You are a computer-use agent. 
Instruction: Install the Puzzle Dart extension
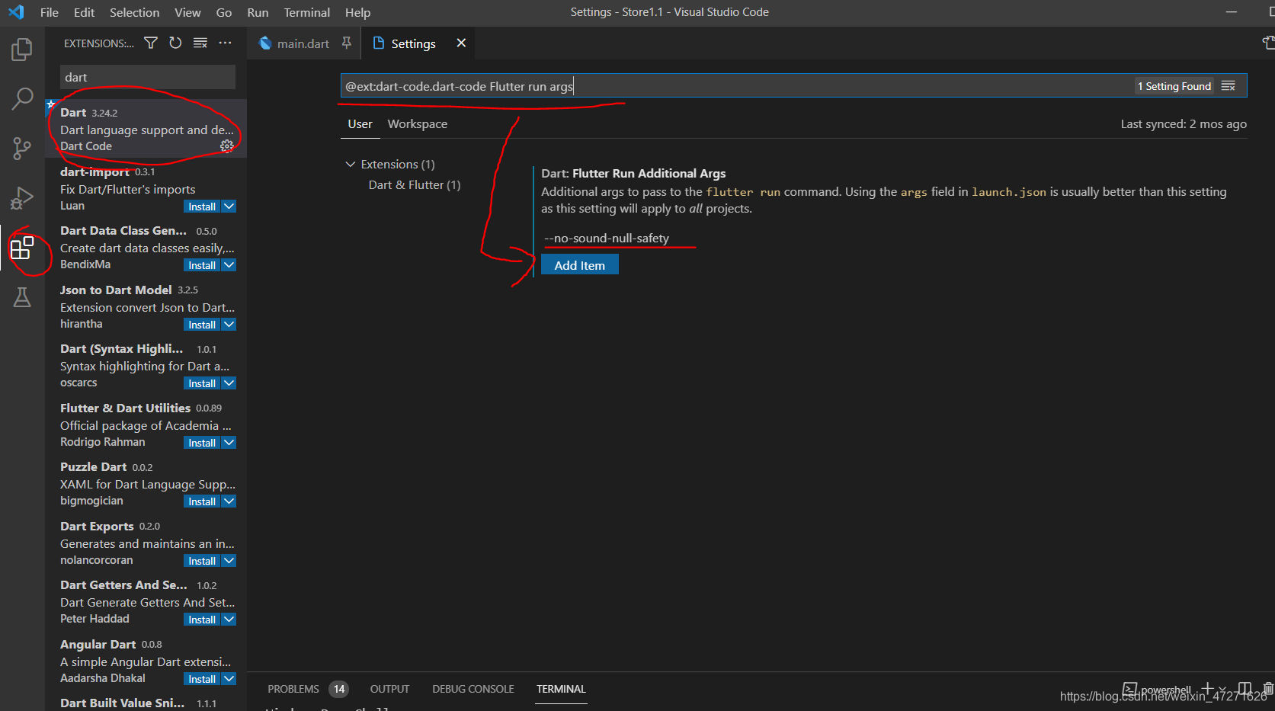click(x=202, y=501)
